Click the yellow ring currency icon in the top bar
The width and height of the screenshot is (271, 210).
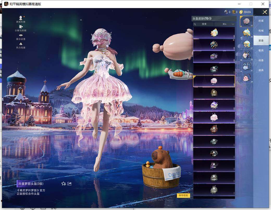pyautogui.click(x=234, y=12)
